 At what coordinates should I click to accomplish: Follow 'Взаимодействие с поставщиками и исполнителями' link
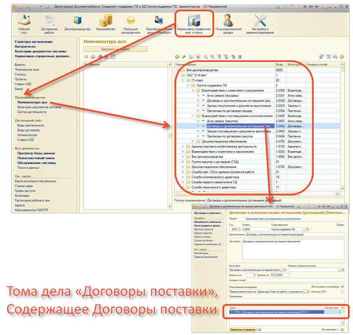pyautogui.click(x=273, y=218)
